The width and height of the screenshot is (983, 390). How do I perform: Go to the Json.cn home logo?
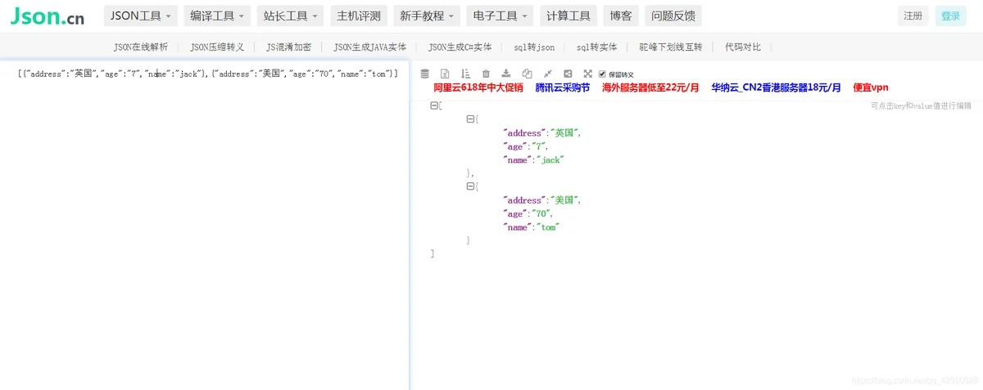click(x=48, y=16)
